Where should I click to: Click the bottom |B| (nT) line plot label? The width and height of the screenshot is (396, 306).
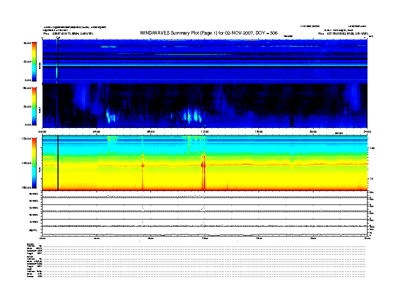pyautogui.click(x=33, y=230)
